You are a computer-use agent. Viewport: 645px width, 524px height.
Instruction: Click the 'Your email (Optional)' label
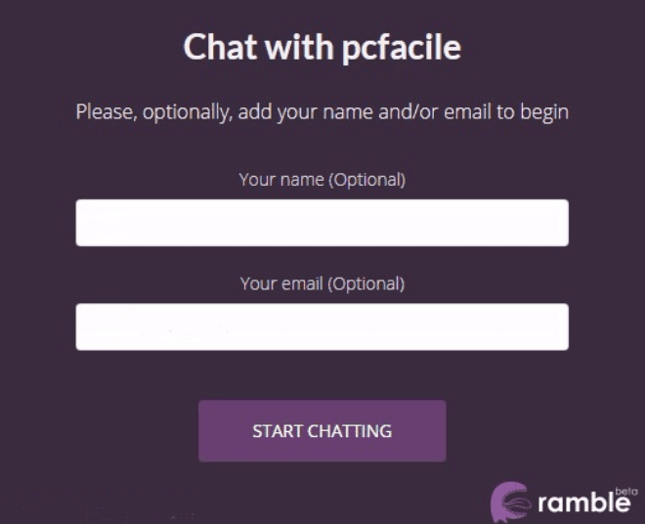coord(322,284)
